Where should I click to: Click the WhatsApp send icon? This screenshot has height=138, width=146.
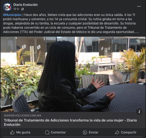pos(85,132)
